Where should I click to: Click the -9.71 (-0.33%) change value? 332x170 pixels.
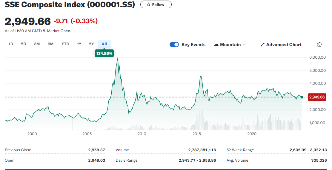(x=76, y=21)
